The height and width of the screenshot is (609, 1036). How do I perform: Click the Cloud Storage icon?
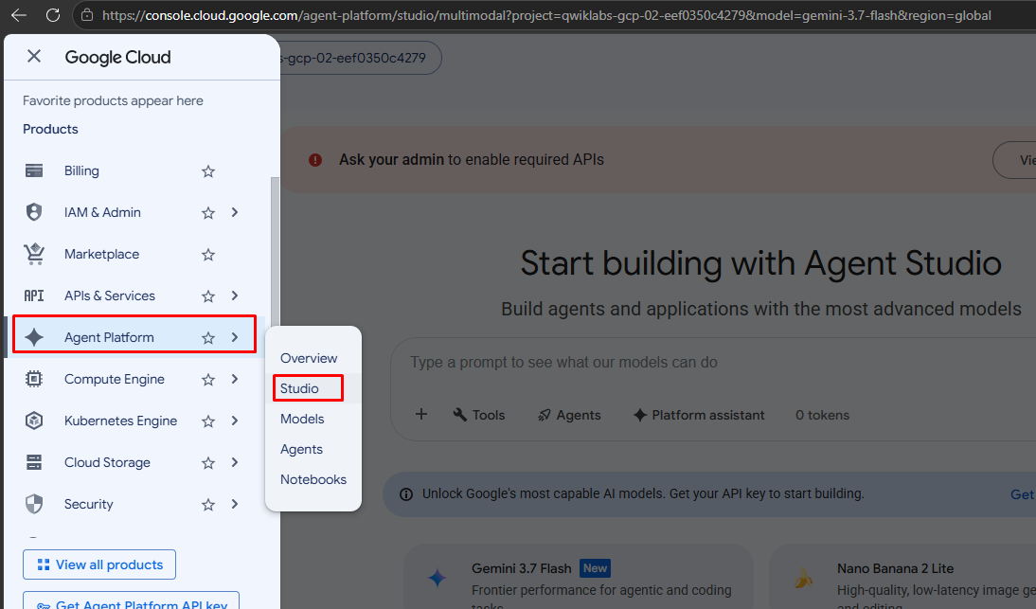(34, 462)
